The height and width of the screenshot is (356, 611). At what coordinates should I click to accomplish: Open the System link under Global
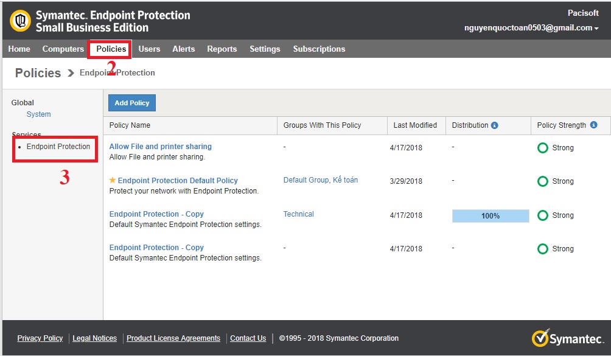coord(38,114)
